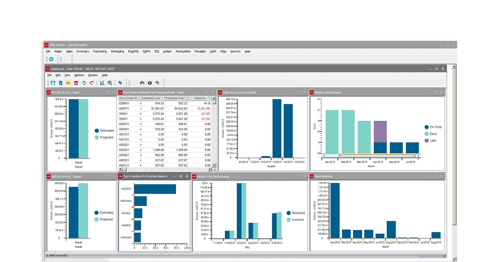Expand row arrow for work order 02060/1
501x262 pixels.
141,103
